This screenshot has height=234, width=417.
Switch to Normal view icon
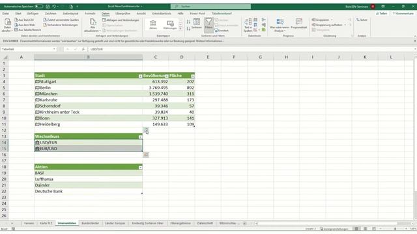[x=356, y=229]
